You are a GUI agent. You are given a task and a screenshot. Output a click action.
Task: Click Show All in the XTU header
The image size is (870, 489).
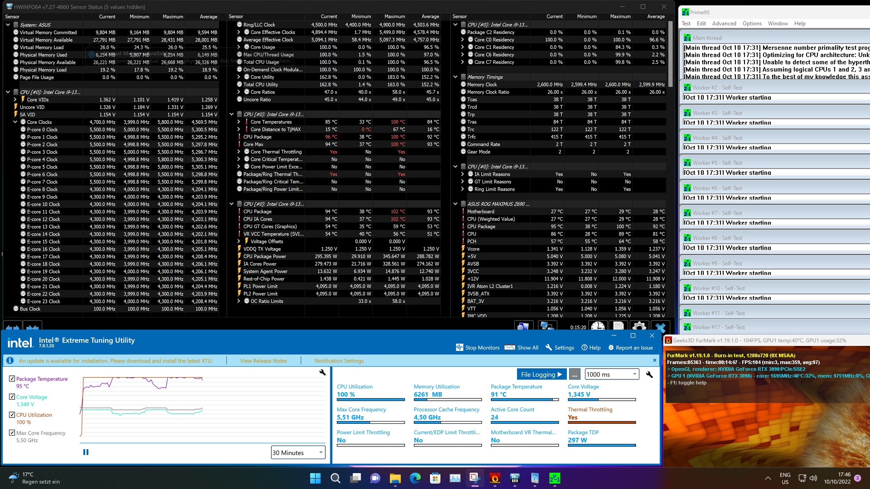pos(522,348)
